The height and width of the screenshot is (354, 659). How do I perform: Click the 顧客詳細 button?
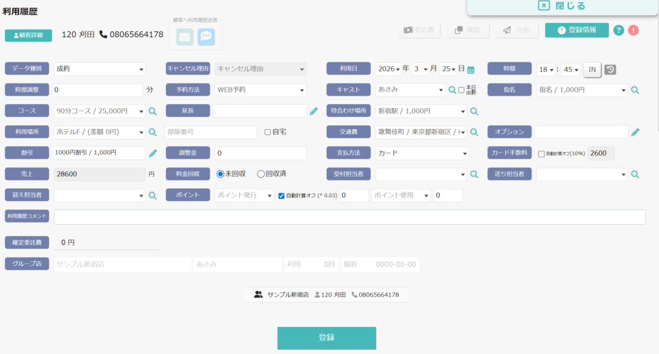28,35
